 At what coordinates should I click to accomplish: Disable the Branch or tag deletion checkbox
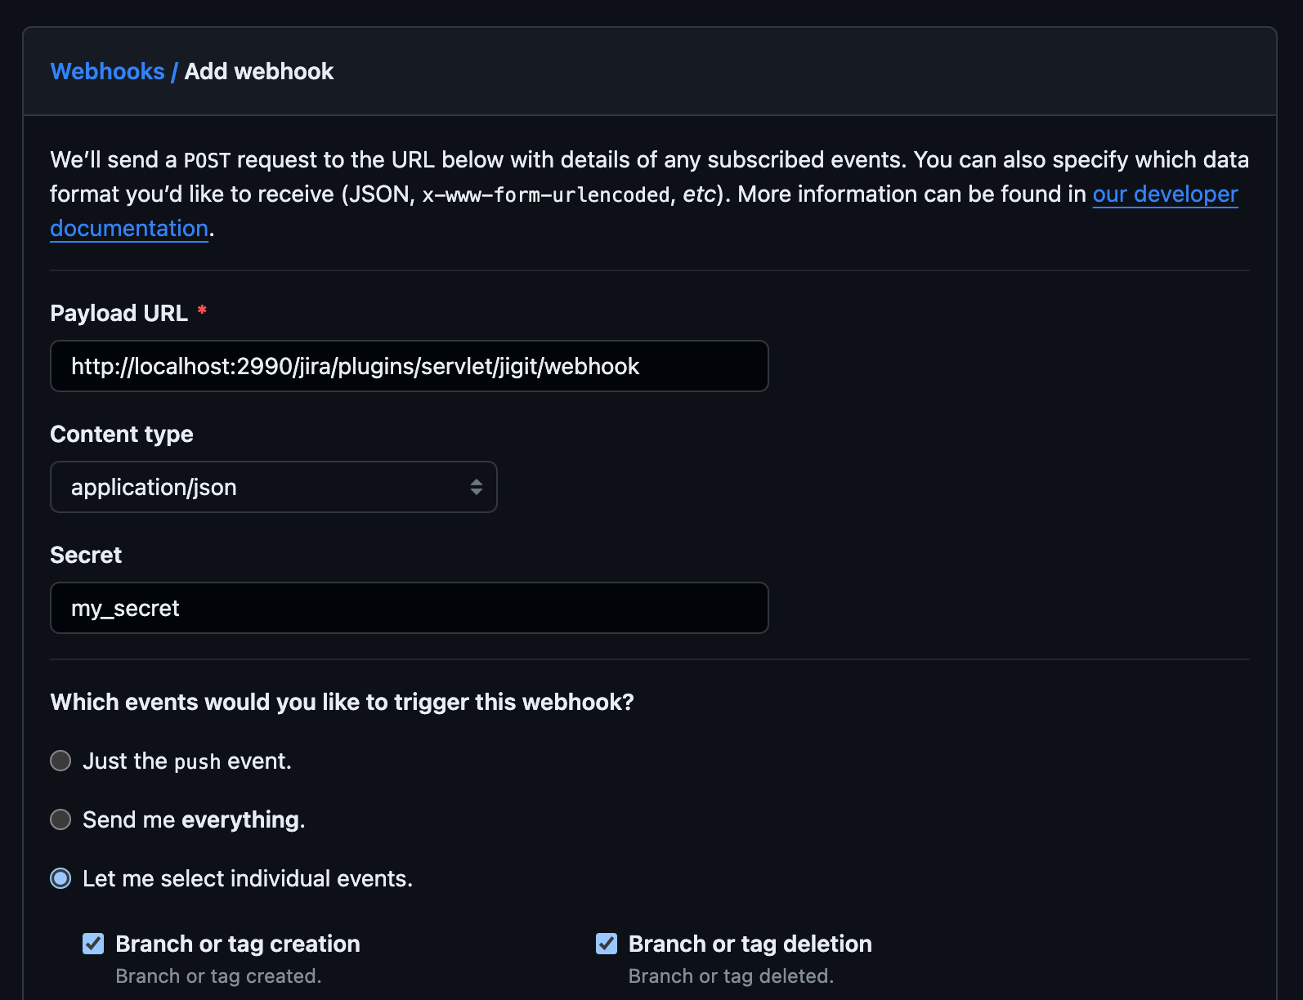[607, 944]
